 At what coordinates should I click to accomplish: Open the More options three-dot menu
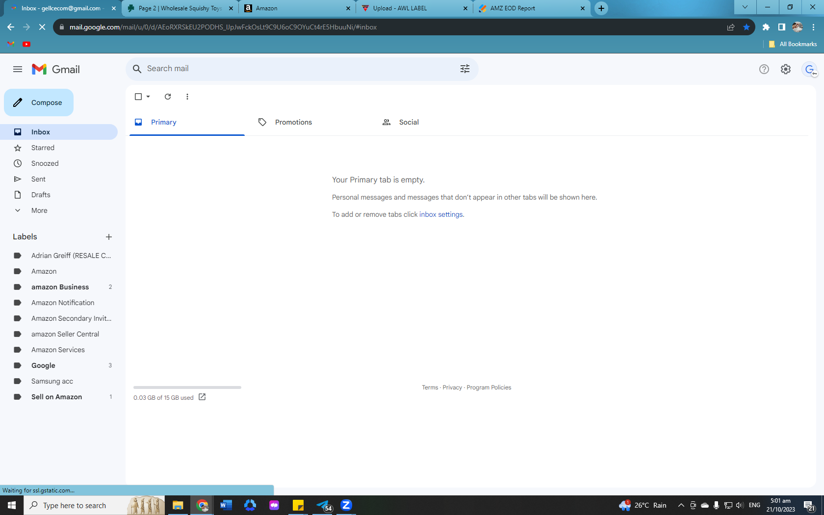[x=187, y=97]
